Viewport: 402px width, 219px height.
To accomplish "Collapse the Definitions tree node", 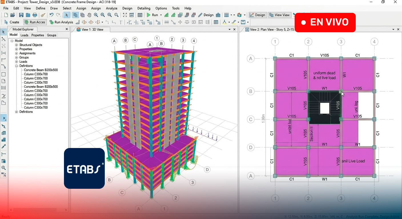I will [x=17, y=66].
